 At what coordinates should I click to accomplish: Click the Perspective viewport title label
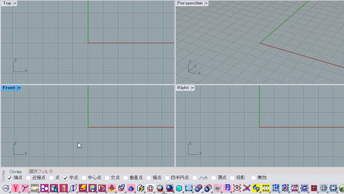pyautogui.click(x=190, y=3)
